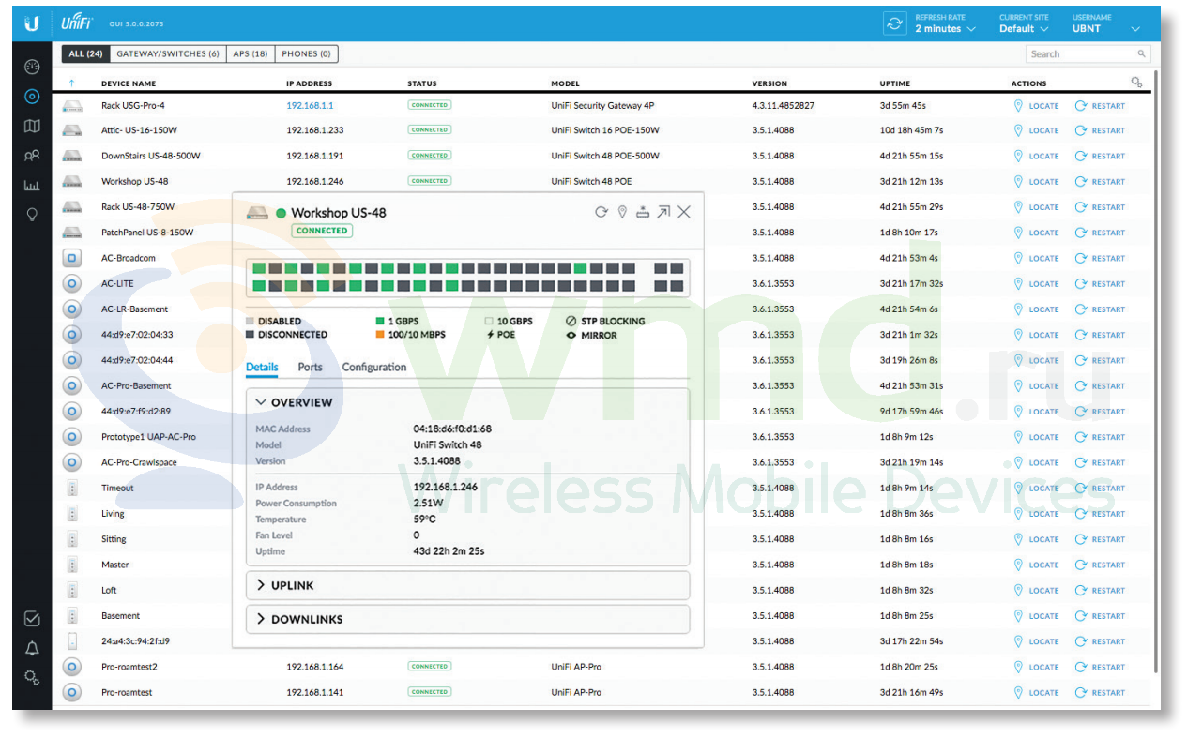Select the PatchPanel US-8-150W device name
Viewport: 1187px width, 738px height.
pyautogui.click(x=147, y=232)
